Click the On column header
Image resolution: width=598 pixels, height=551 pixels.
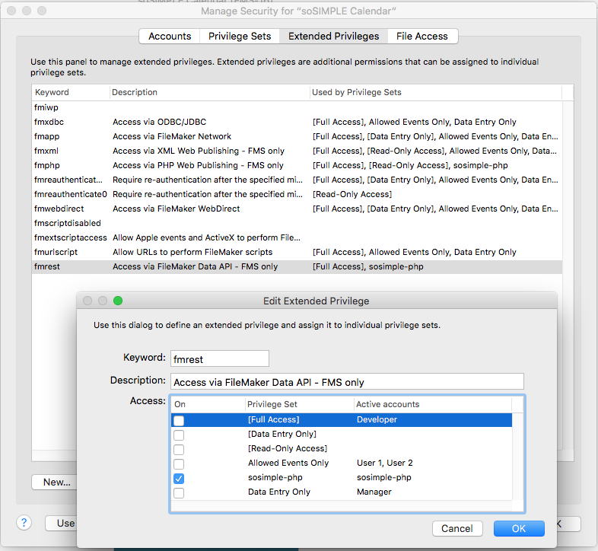point(208,404)
